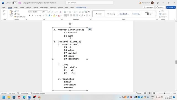Decrease font size with shrink icon
This screenshot has height=100, width=177.
pos(52,12)
